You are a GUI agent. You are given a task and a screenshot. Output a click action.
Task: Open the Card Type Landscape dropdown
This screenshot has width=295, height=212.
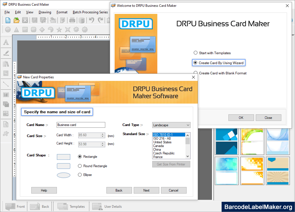coord(171,125)
